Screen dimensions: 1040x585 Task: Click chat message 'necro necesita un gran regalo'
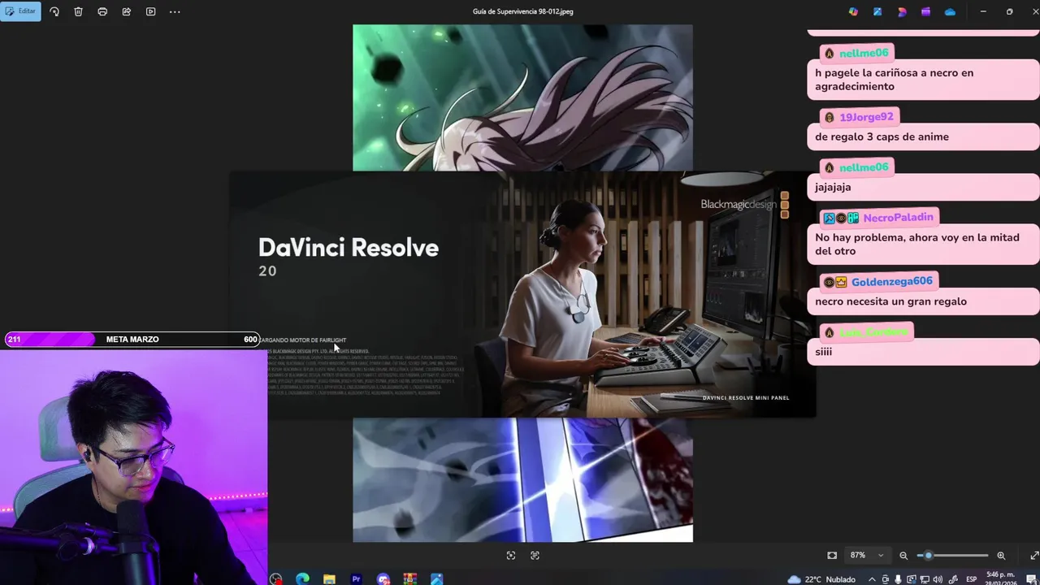pyautogui.click(x=890, y=301)
